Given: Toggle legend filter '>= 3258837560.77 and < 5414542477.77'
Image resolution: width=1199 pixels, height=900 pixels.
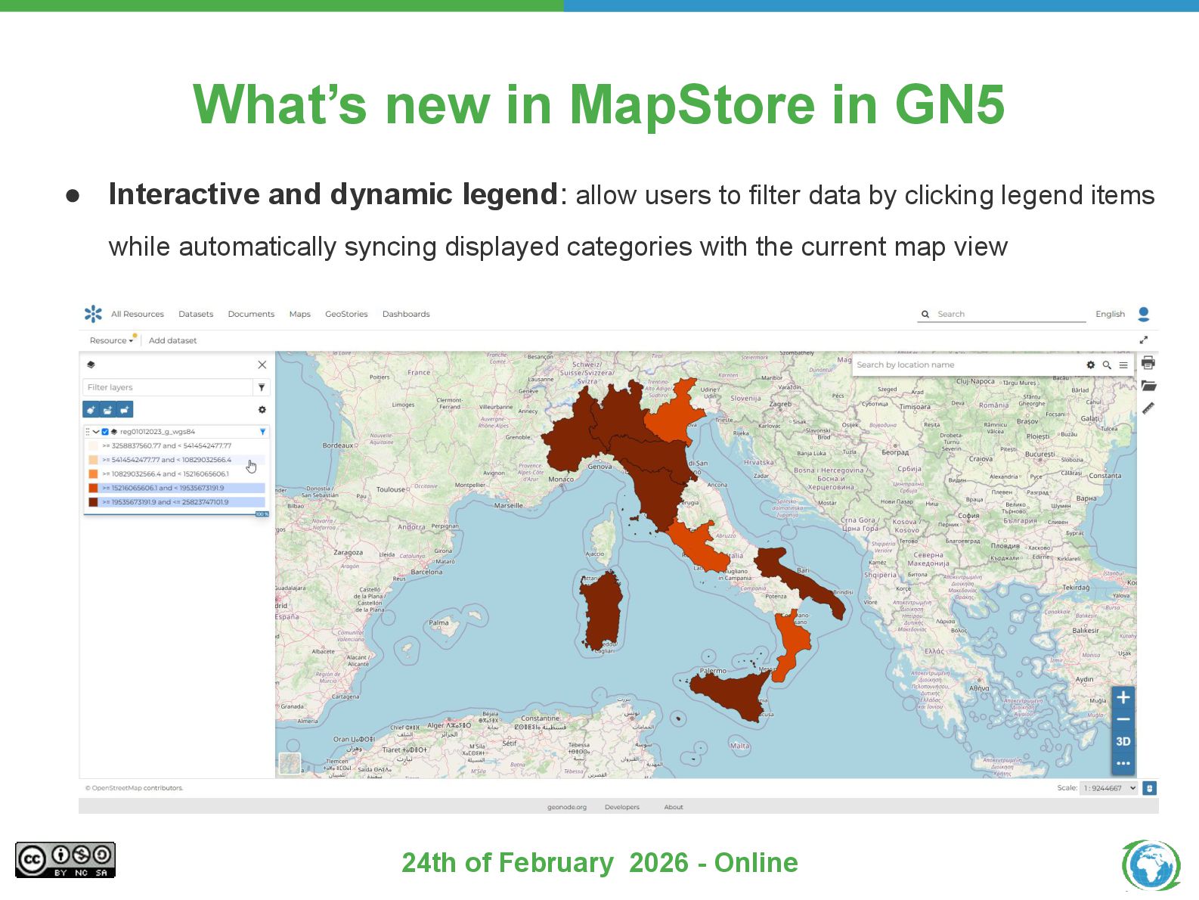Looking at the screenshot, I should point(175,446).
